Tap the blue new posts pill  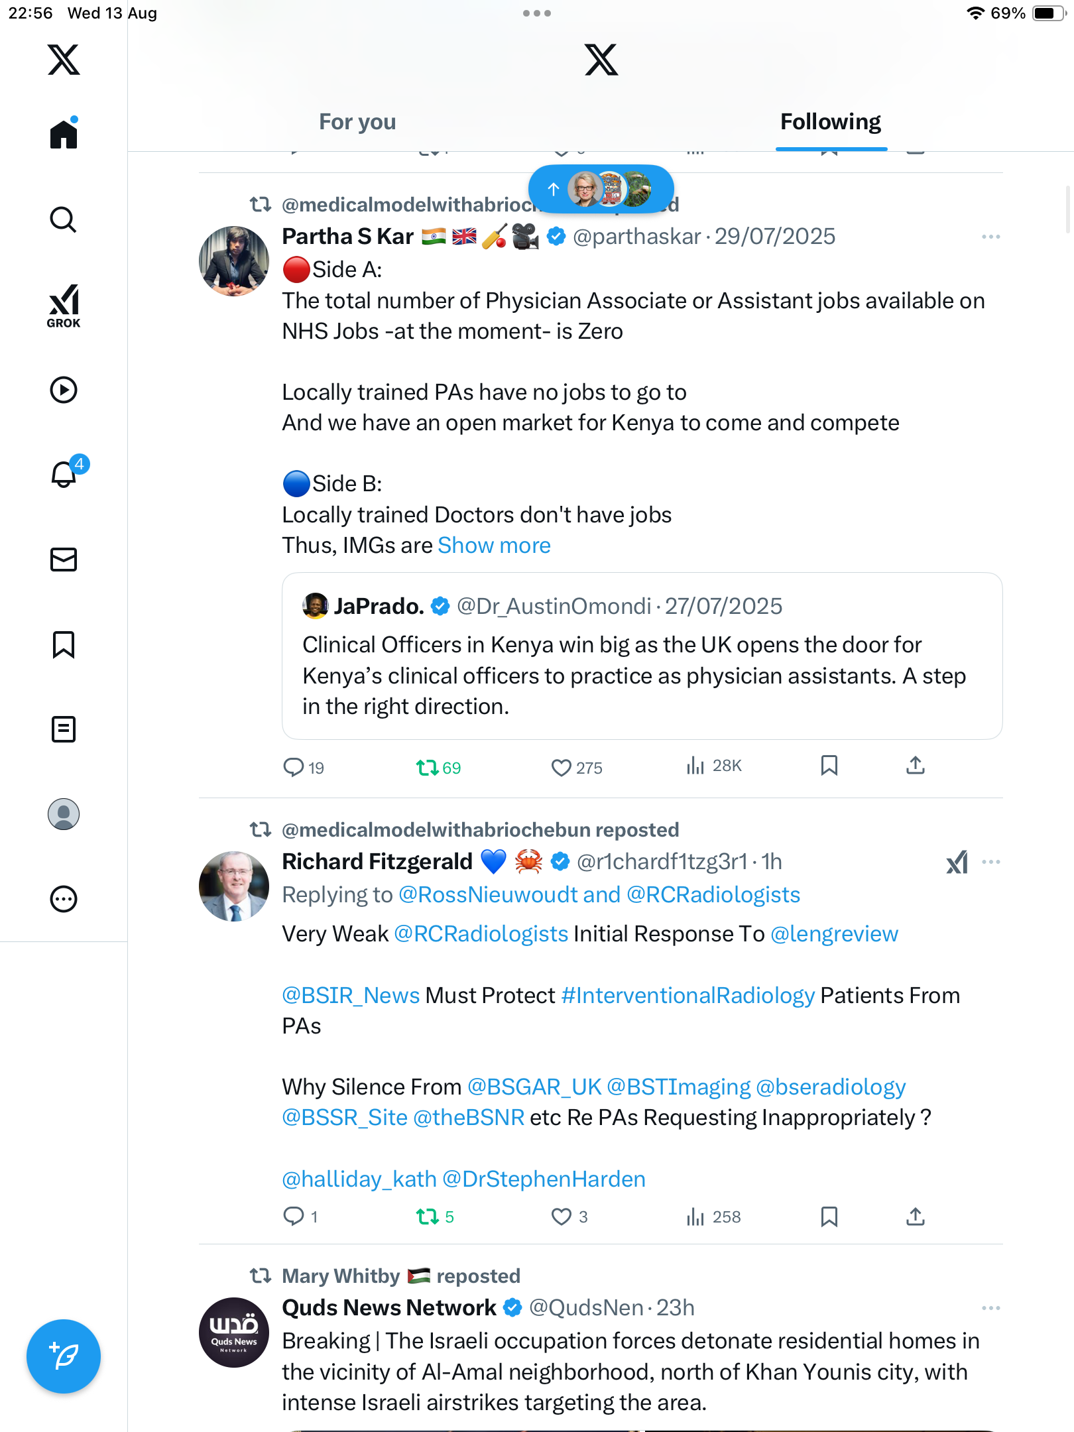pyautogui.click(x=601, y=190)
